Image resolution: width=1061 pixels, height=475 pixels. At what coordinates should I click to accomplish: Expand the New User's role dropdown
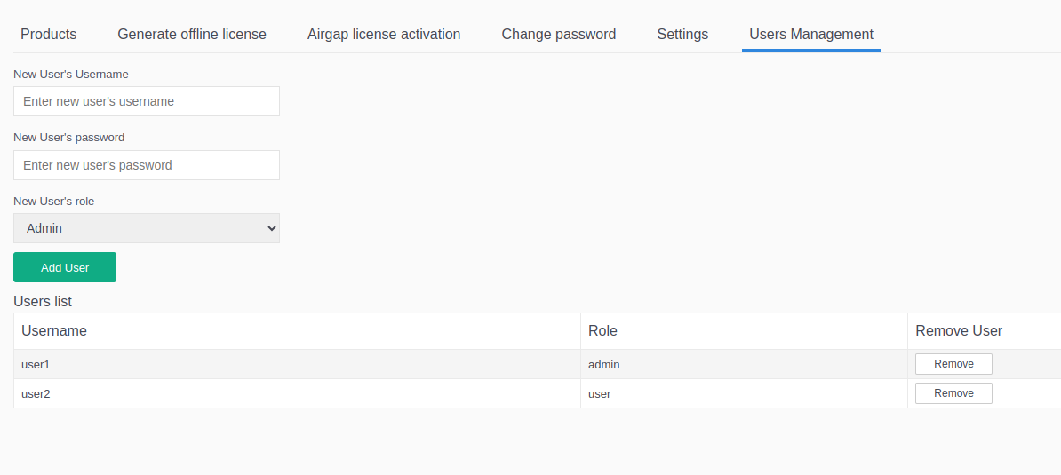click(147, 228)
